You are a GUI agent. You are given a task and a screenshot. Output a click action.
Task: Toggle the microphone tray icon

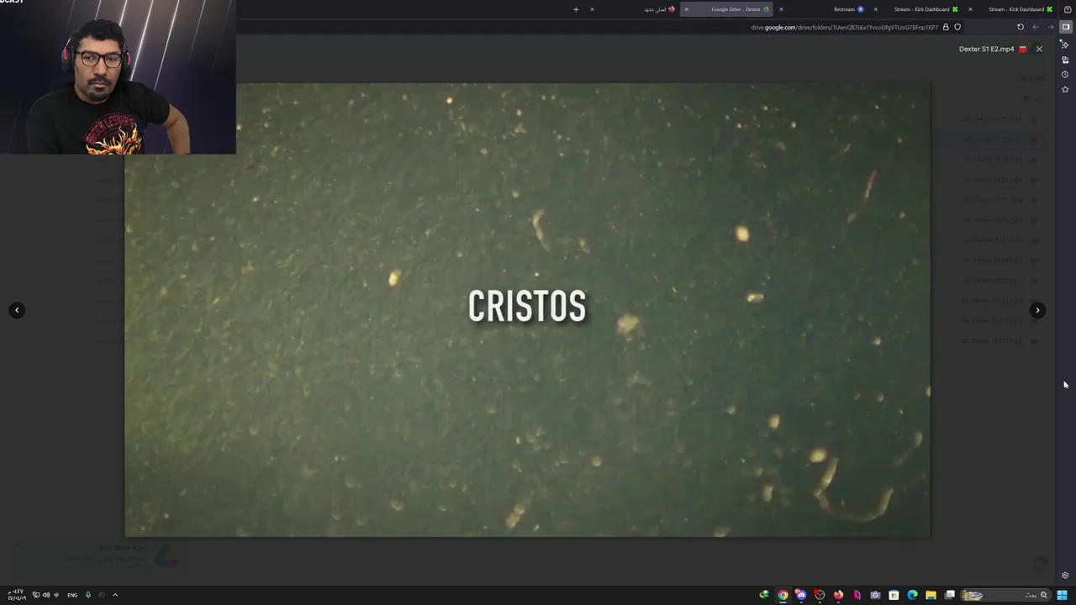tap(88, 595)
